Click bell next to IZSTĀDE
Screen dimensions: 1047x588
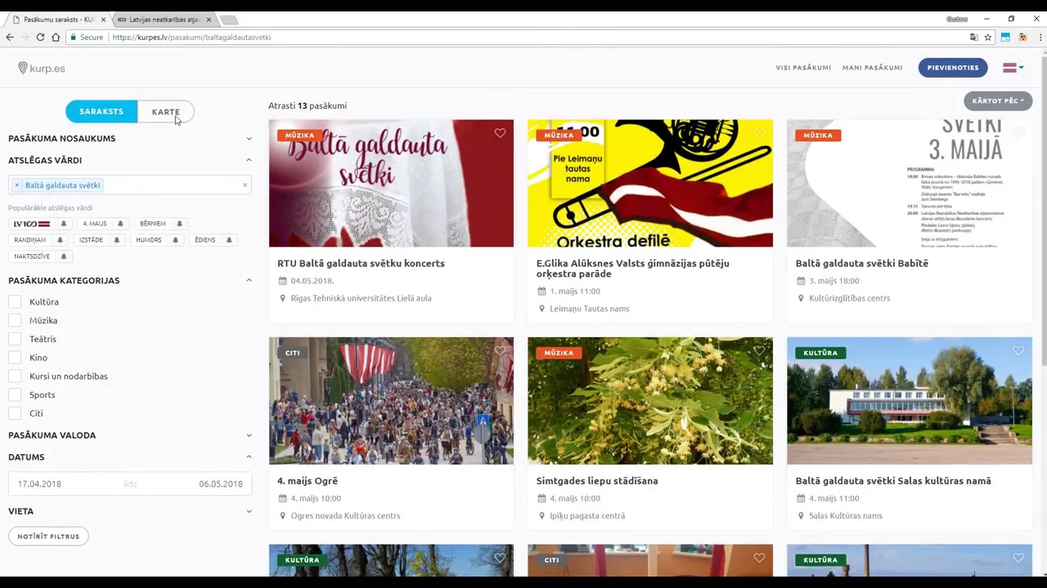(x=116, y=240)
